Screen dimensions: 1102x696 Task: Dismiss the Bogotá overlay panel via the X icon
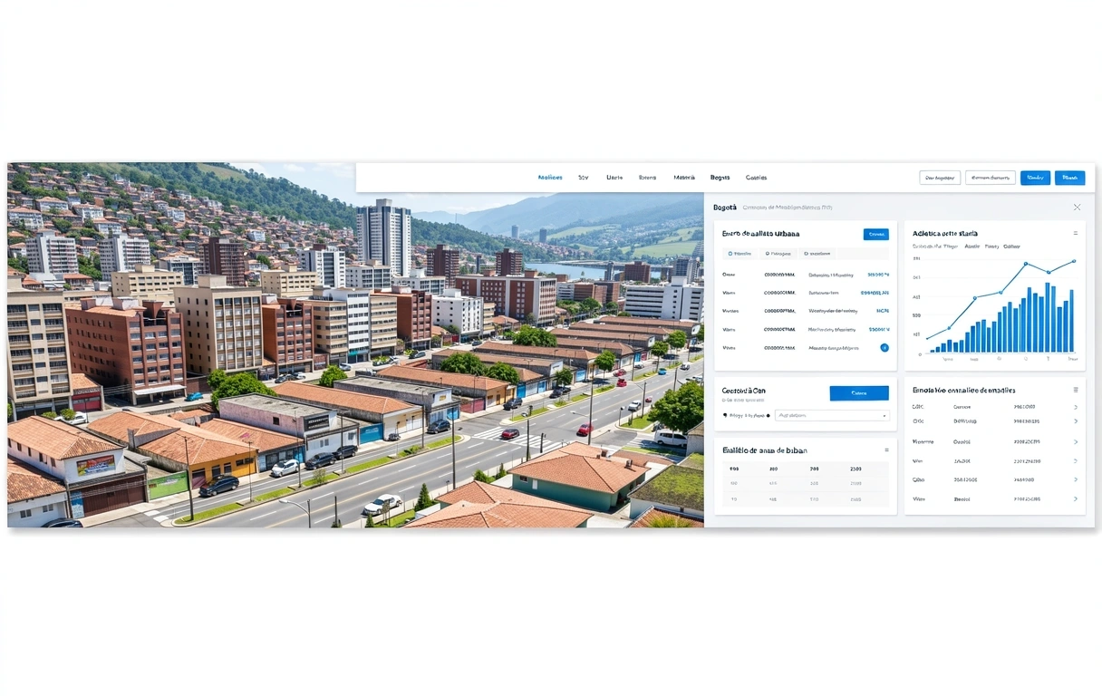click(1077, 207)
